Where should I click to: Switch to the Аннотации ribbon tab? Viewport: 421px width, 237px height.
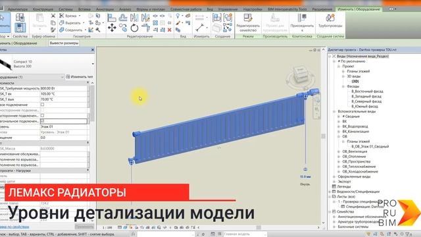pyautogui.click(x=105, y=9)
